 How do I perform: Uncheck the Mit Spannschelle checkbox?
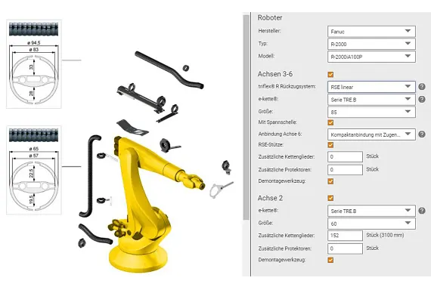[x=330, y=122]
